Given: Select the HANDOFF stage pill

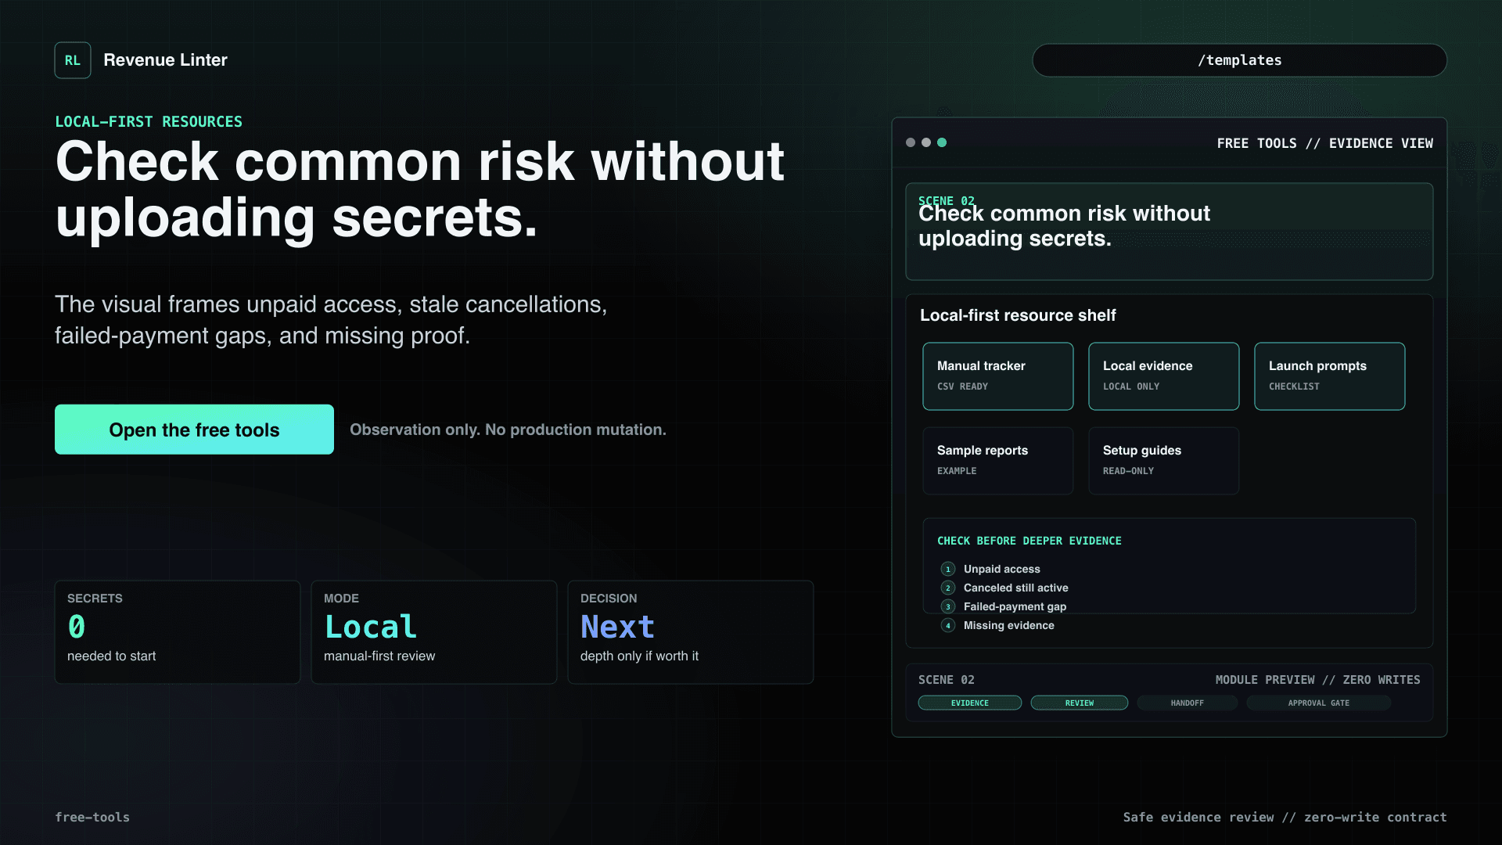Looking at the screenshot, I should (x=1188, y=703).
